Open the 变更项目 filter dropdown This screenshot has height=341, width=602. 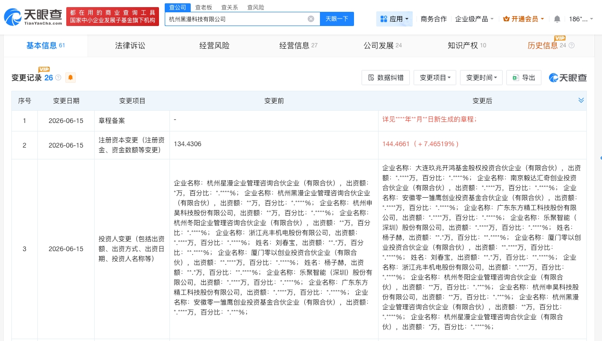[x=435, y=78]
